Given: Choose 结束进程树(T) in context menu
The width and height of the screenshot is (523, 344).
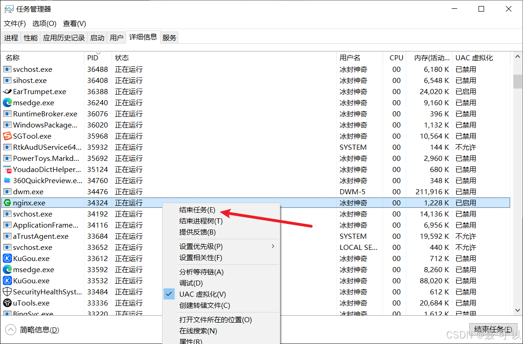Looking at the screenshot, I should [x=221, y=221].
